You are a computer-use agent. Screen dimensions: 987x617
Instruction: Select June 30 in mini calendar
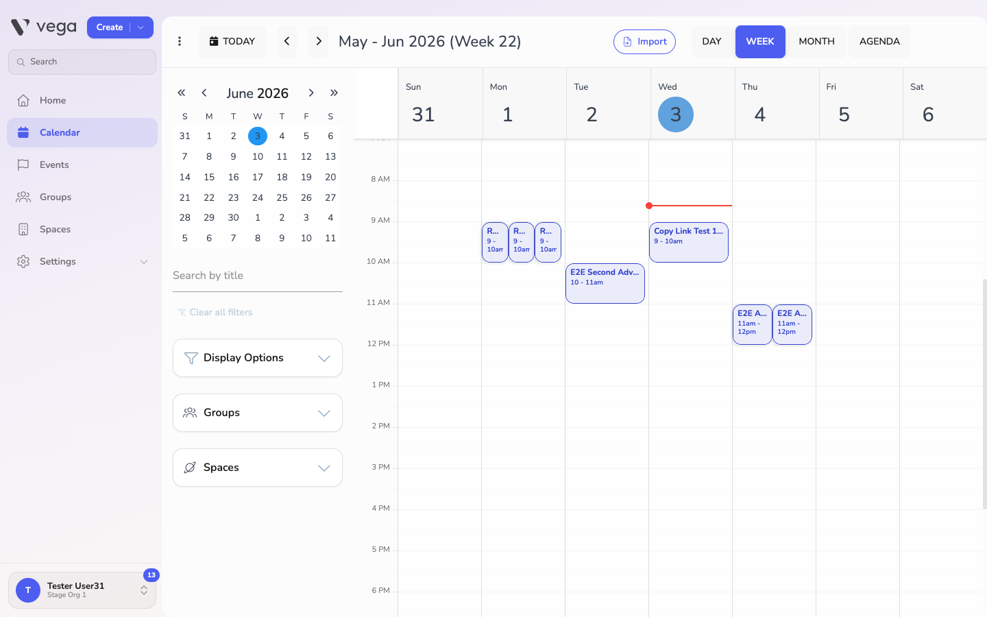tap(233, 217)
